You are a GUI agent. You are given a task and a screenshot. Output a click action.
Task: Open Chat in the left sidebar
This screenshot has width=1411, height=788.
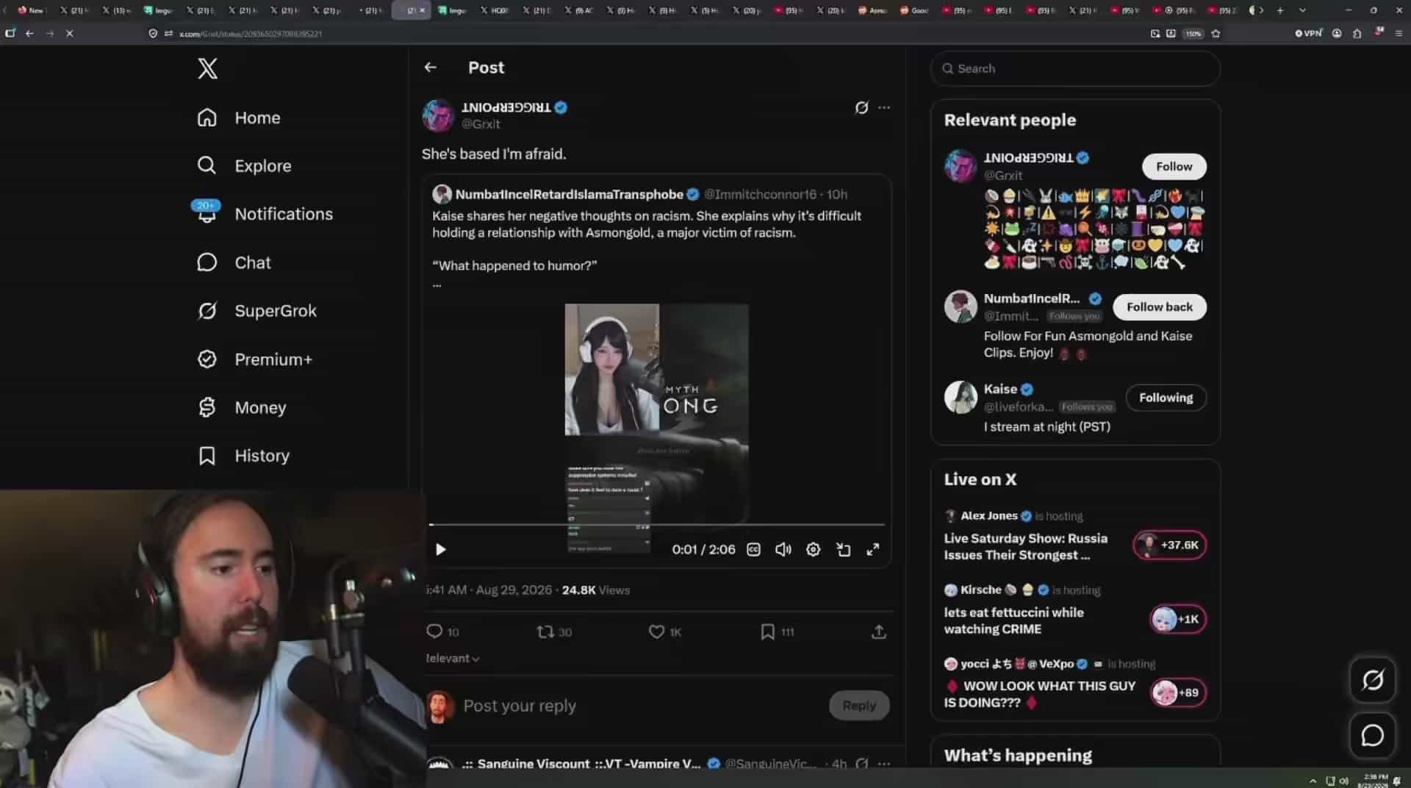pyautogui.click(x=234, y=262)
